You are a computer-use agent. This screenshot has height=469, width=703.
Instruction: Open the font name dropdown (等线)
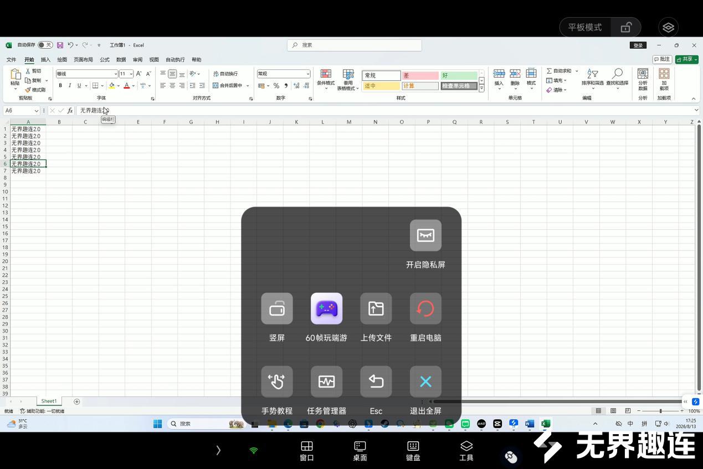pos(115,74)
